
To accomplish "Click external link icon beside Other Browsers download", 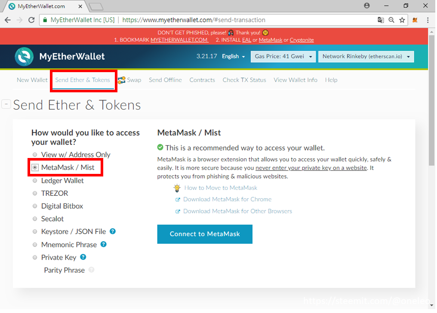I will tap(178, 211).
